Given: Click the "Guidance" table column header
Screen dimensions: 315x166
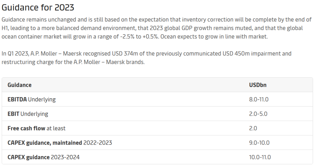Looking at the screenshot, I should 20,85.
